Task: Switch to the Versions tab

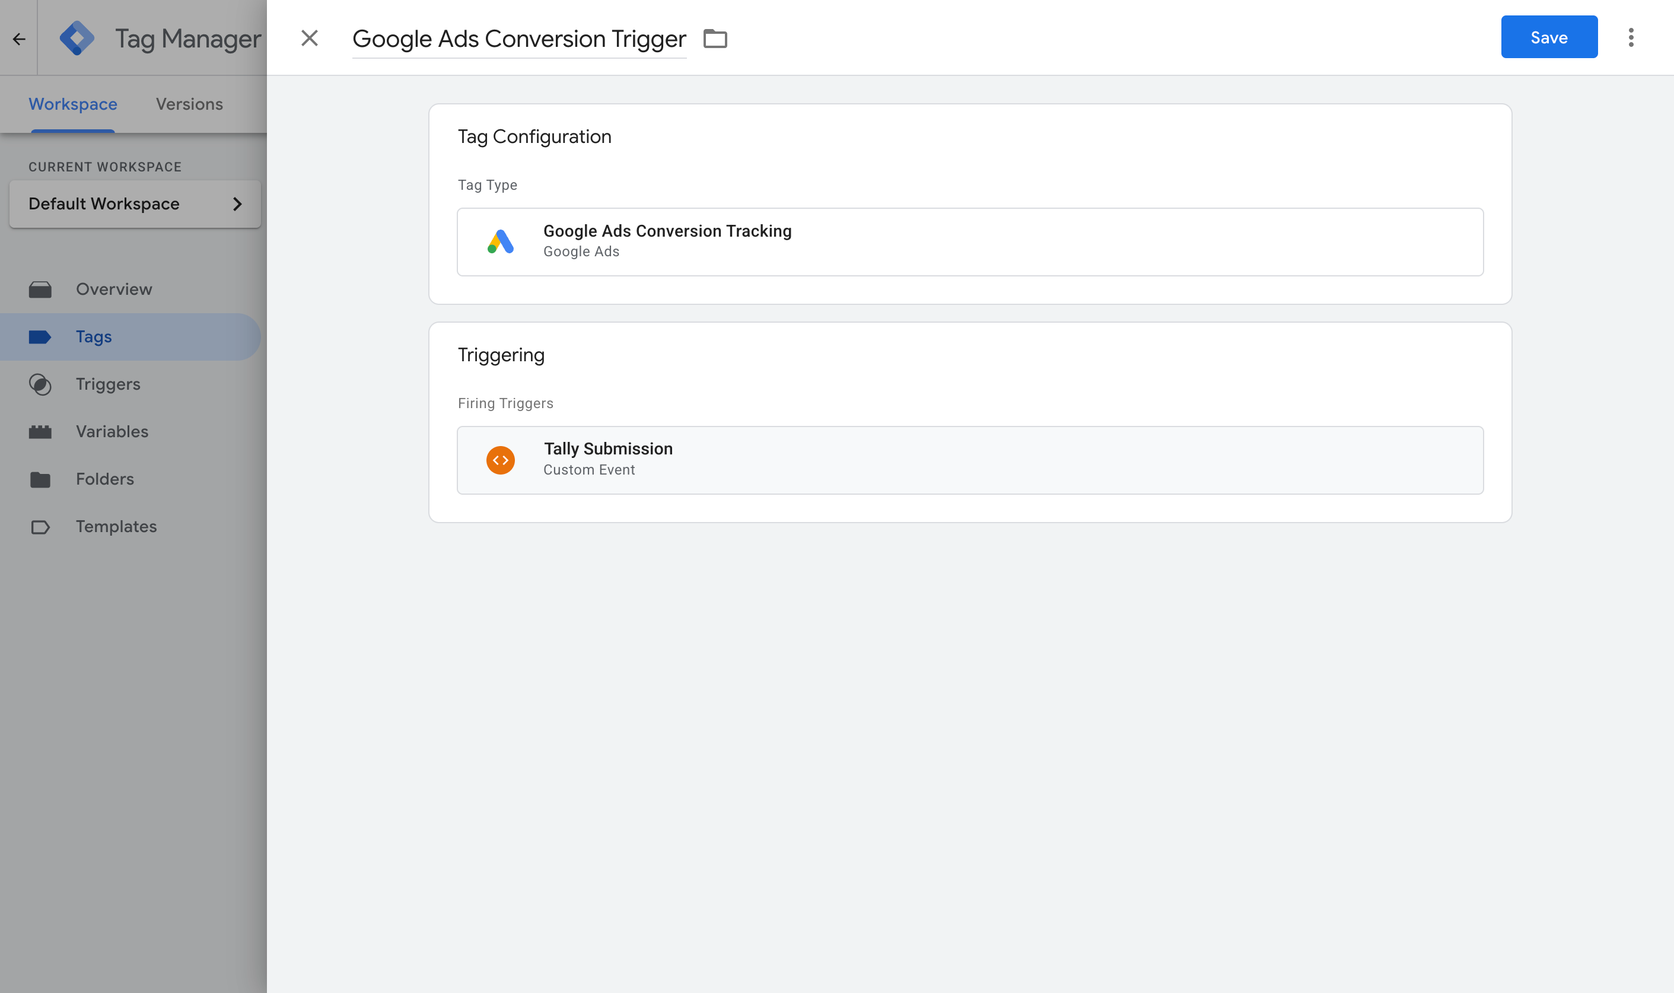Action: coord(189,104)
